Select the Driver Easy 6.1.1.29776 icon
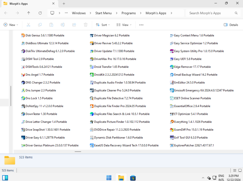The height and width of the screenshot is (181, 243). coord(23,137)
